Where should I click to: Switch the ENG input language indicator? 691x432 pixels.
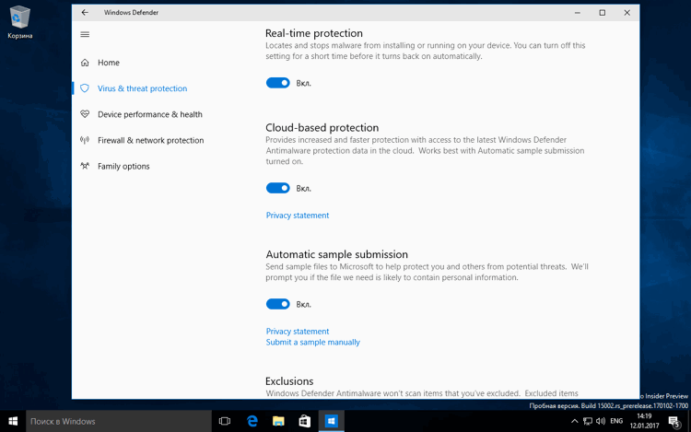pyautogui.click(x=616, y=422)
